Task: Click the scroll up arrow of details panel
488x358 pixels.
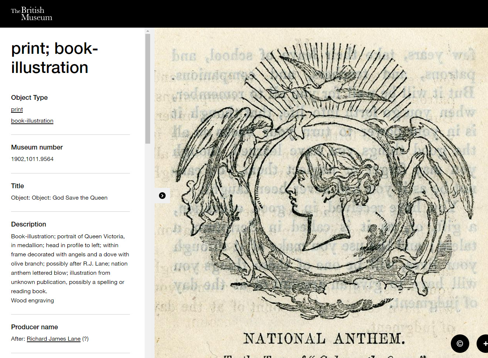Action: coord(148,31)
